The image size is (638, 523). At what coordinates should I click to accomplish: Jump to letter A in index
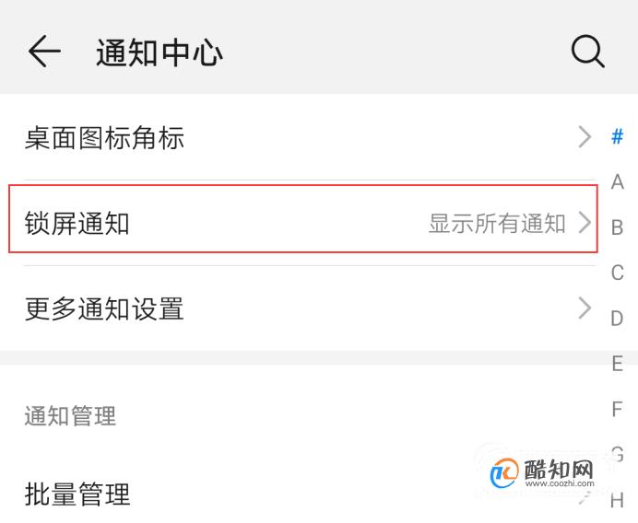[x=617, y=181]
